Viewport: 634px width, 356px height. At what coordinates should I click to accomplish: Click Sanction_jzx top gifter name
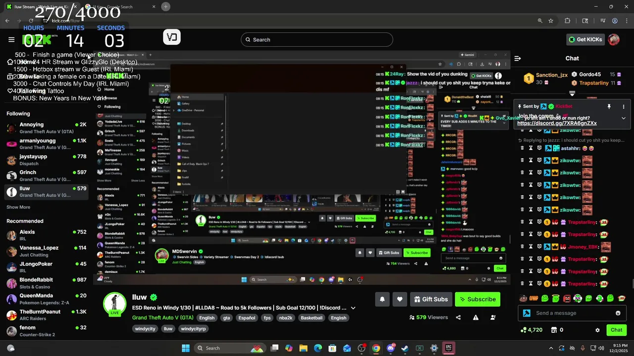click(x=552, y=75)
